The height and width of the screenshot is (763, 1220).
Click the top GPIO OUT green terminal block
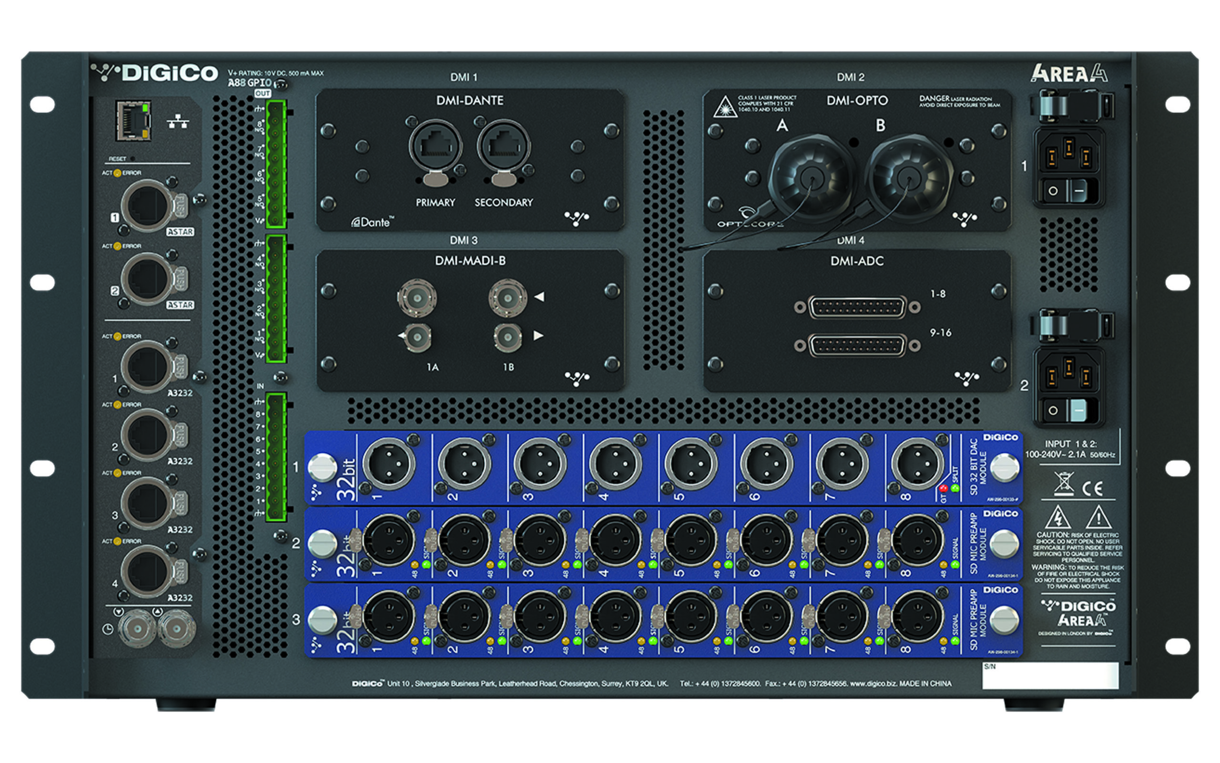[x=276, y=164]
